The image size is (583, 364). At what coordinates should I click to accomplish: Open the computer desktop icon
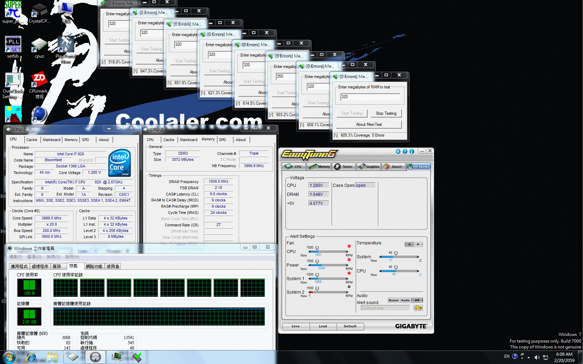click(x=66, y=12)
